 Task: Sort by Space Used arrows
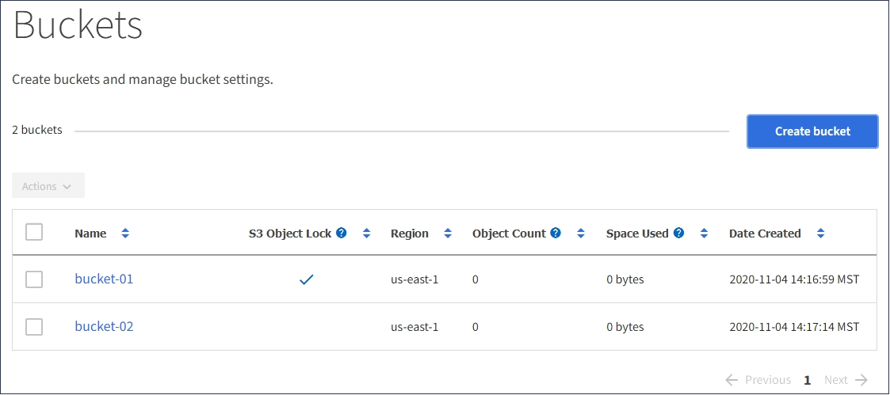pyautogui.click(x=703, y=234)
